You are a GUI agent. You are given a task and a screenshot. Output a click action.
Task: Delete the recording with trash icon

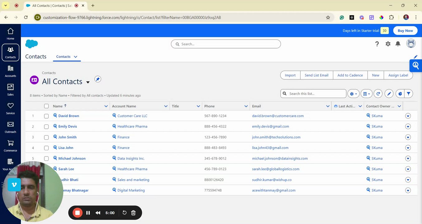(x=133, y=213)
